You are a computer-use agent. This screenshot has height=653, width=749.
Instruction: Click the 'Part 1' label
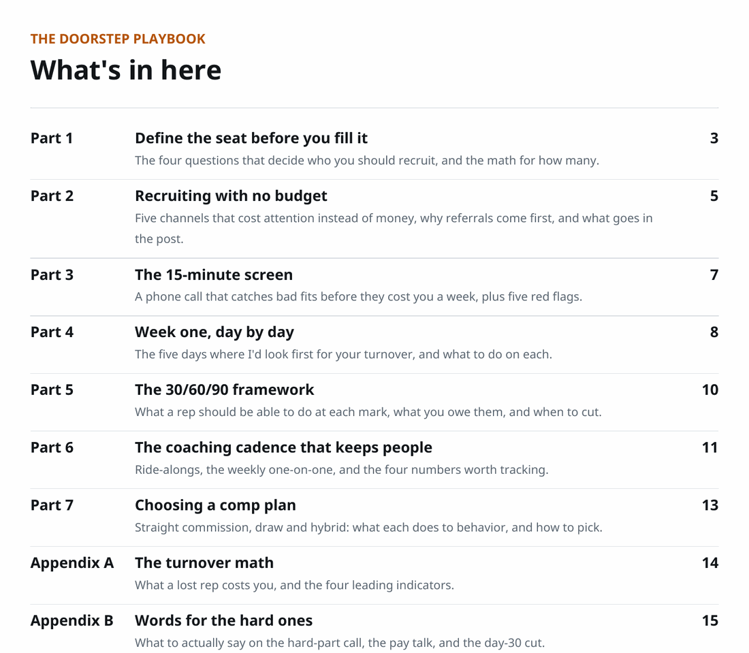click(52, 138)
